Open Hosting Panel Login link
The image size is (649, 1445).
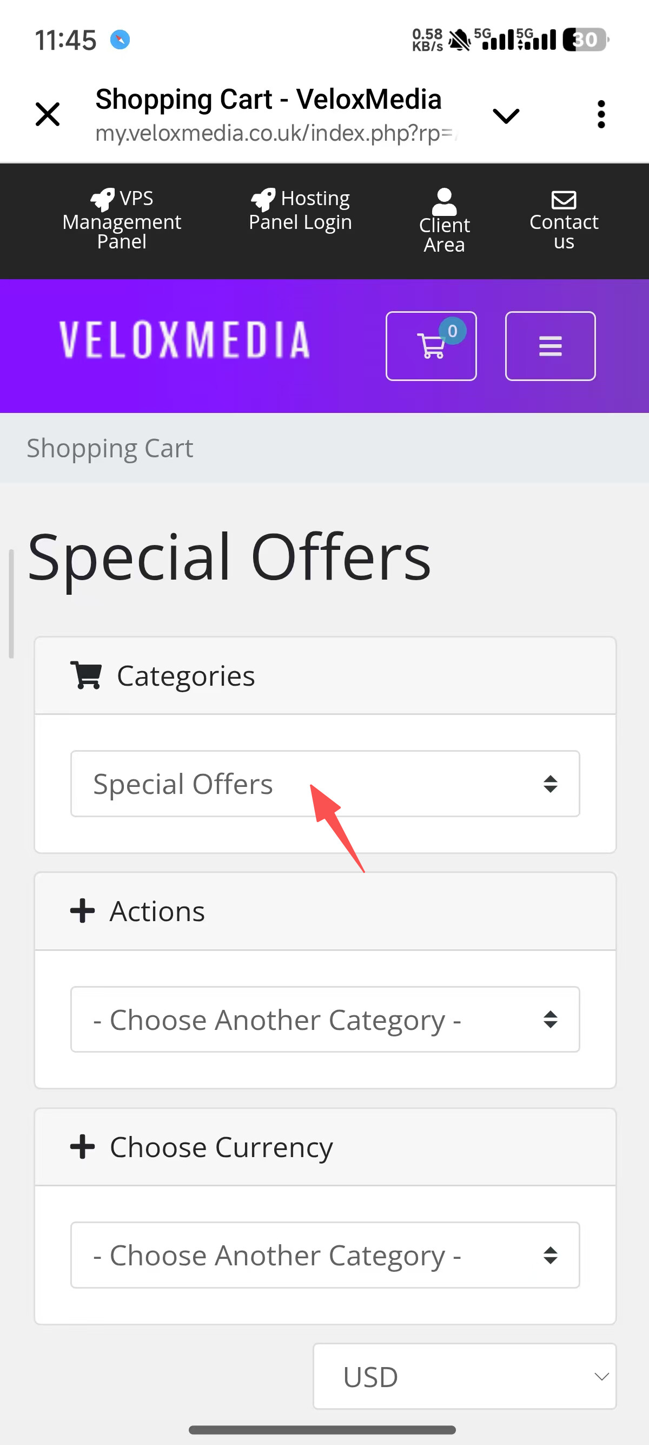[300, 211]
